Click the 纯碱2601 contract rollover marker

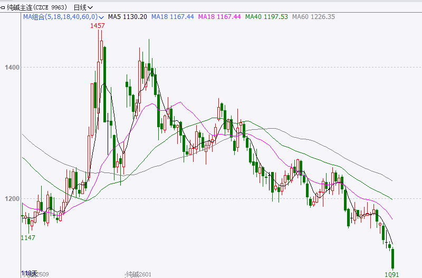click(x=138, y=274)
